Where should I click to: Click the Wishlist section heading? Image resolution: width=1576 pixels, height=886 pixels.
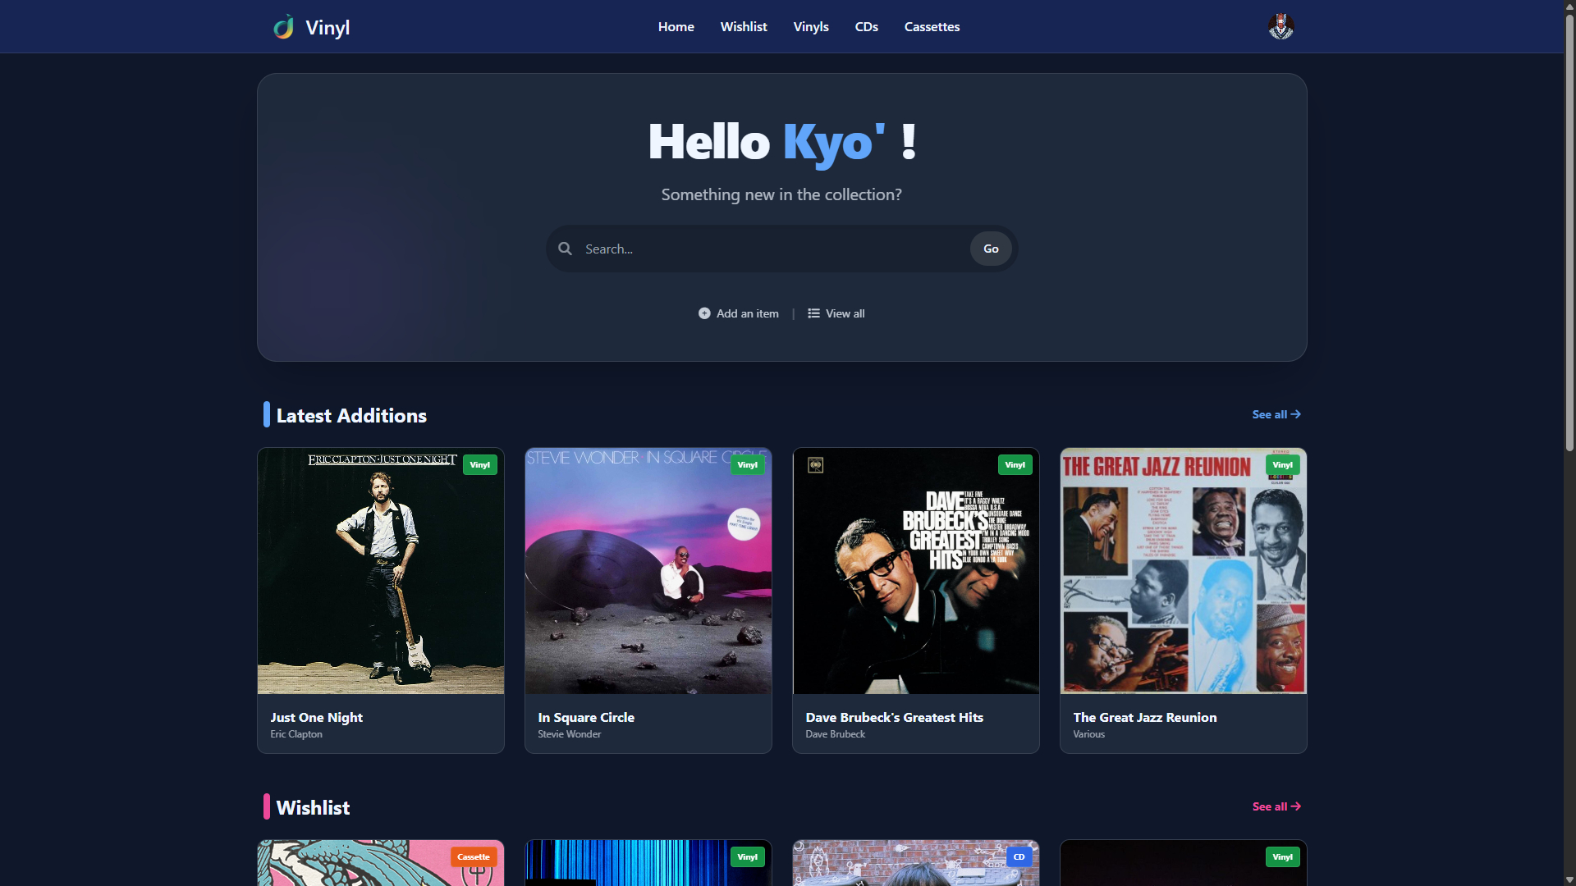tap(313, 807)
